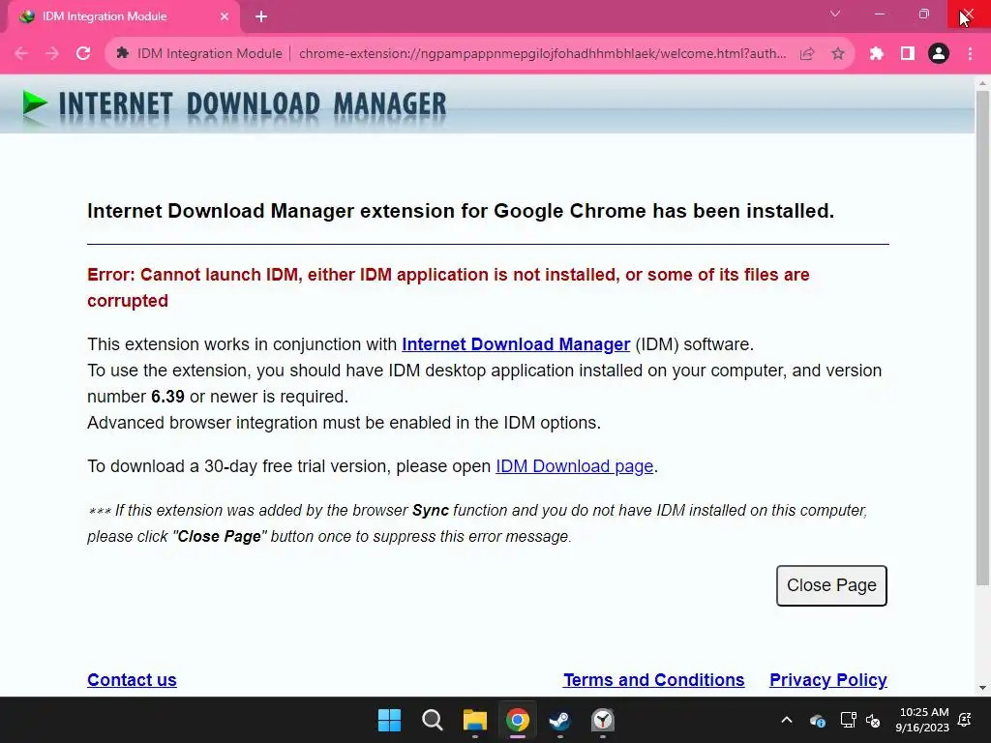Open the Contact us link
991x743 pixels.
click(132, 680)
